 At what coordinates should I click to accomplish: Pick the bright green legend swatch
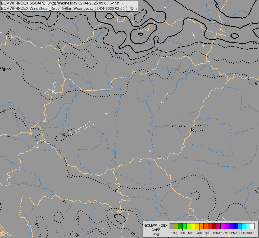pos(184,226)
